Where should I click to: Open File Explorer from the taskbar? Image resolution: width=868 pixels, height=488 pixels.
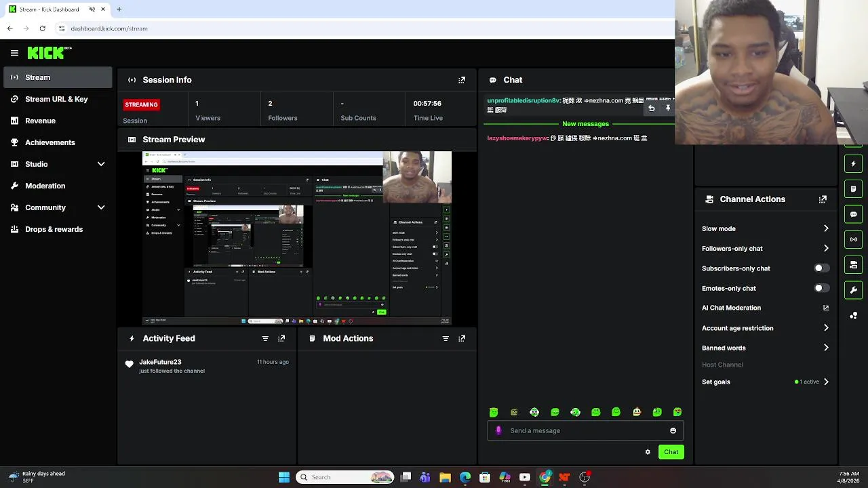coord(445,477)
